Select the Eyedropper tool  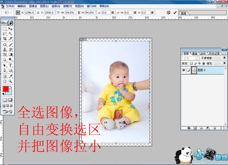tap(10, 76)
